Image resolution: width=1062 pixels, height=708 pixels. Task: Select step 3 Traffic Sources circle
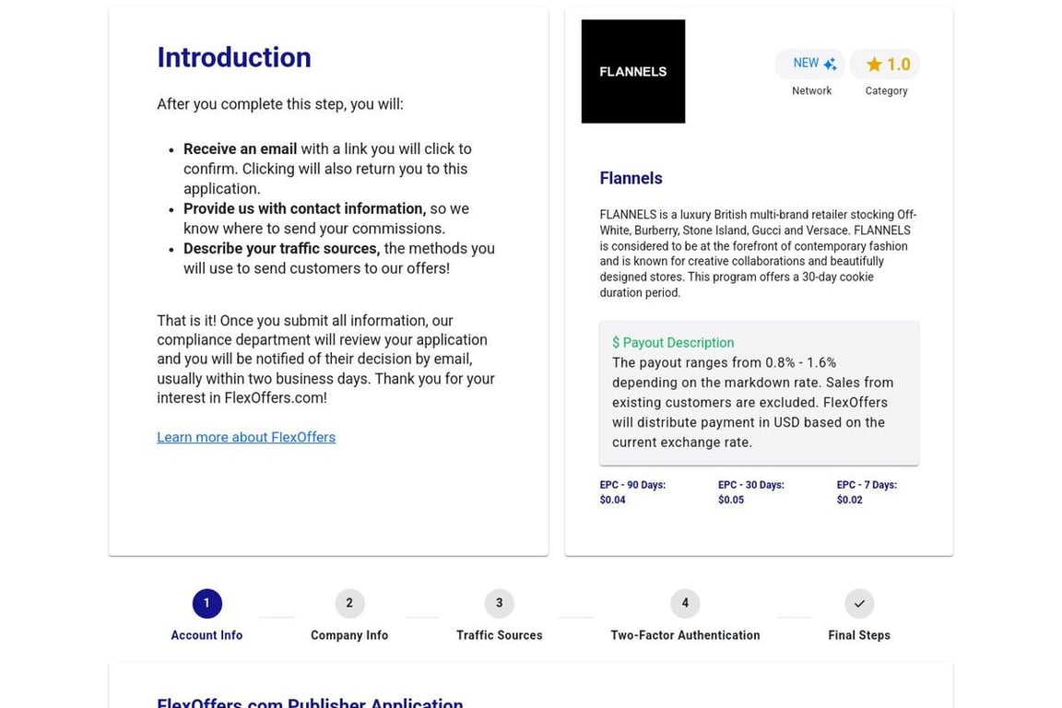[x=499, y=604]
